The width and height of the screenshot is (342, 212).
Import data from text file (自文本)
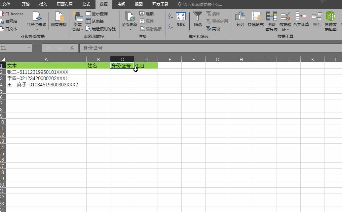[x=9, y=29]
